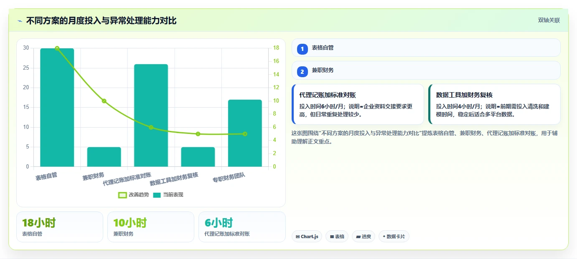
Task: Click the 兼职财务 bar in chart
Action: (x=104, y=157)
